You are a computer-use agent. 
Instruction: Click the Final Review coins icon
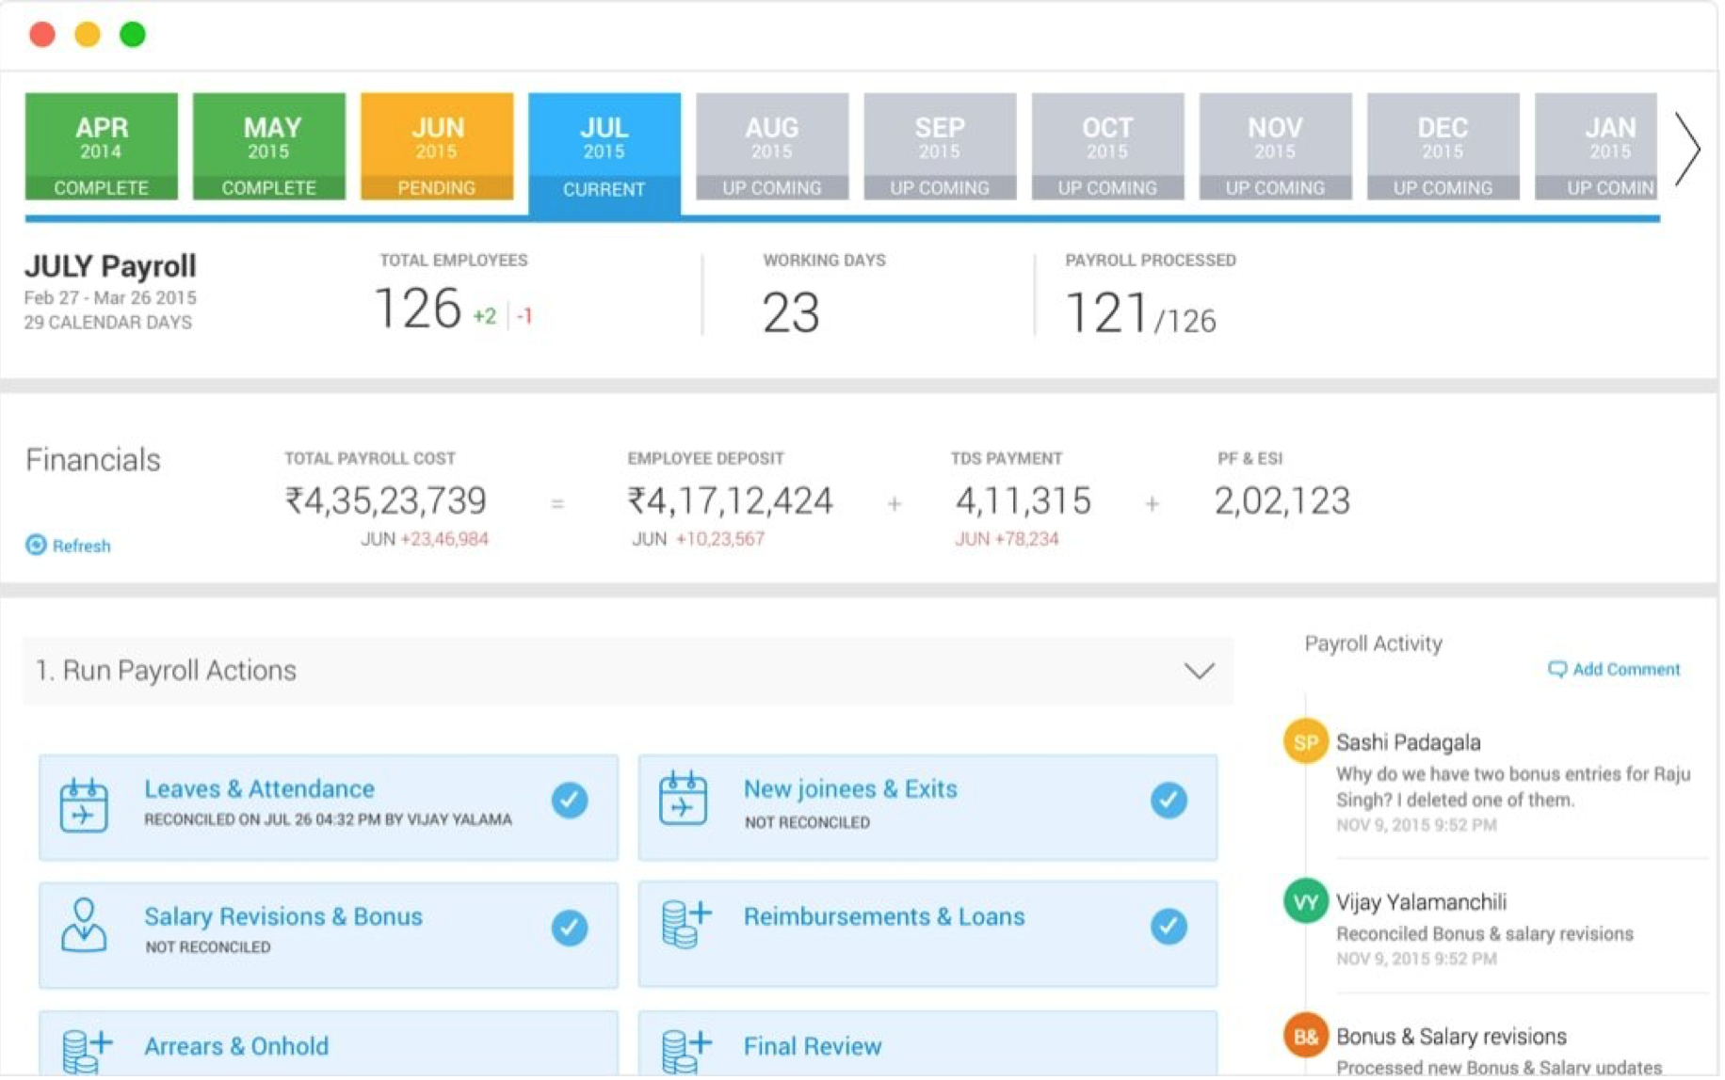[685, 1051]
